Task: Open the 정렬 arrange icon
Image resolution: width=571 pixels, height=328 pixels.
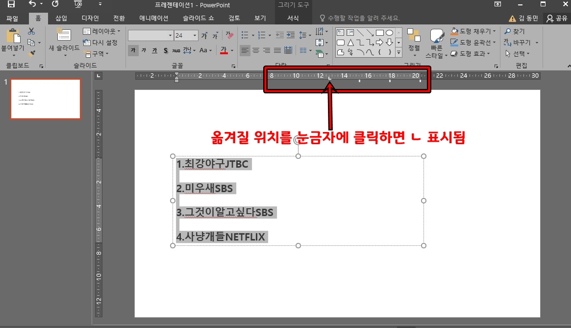Action: (414, 35)
